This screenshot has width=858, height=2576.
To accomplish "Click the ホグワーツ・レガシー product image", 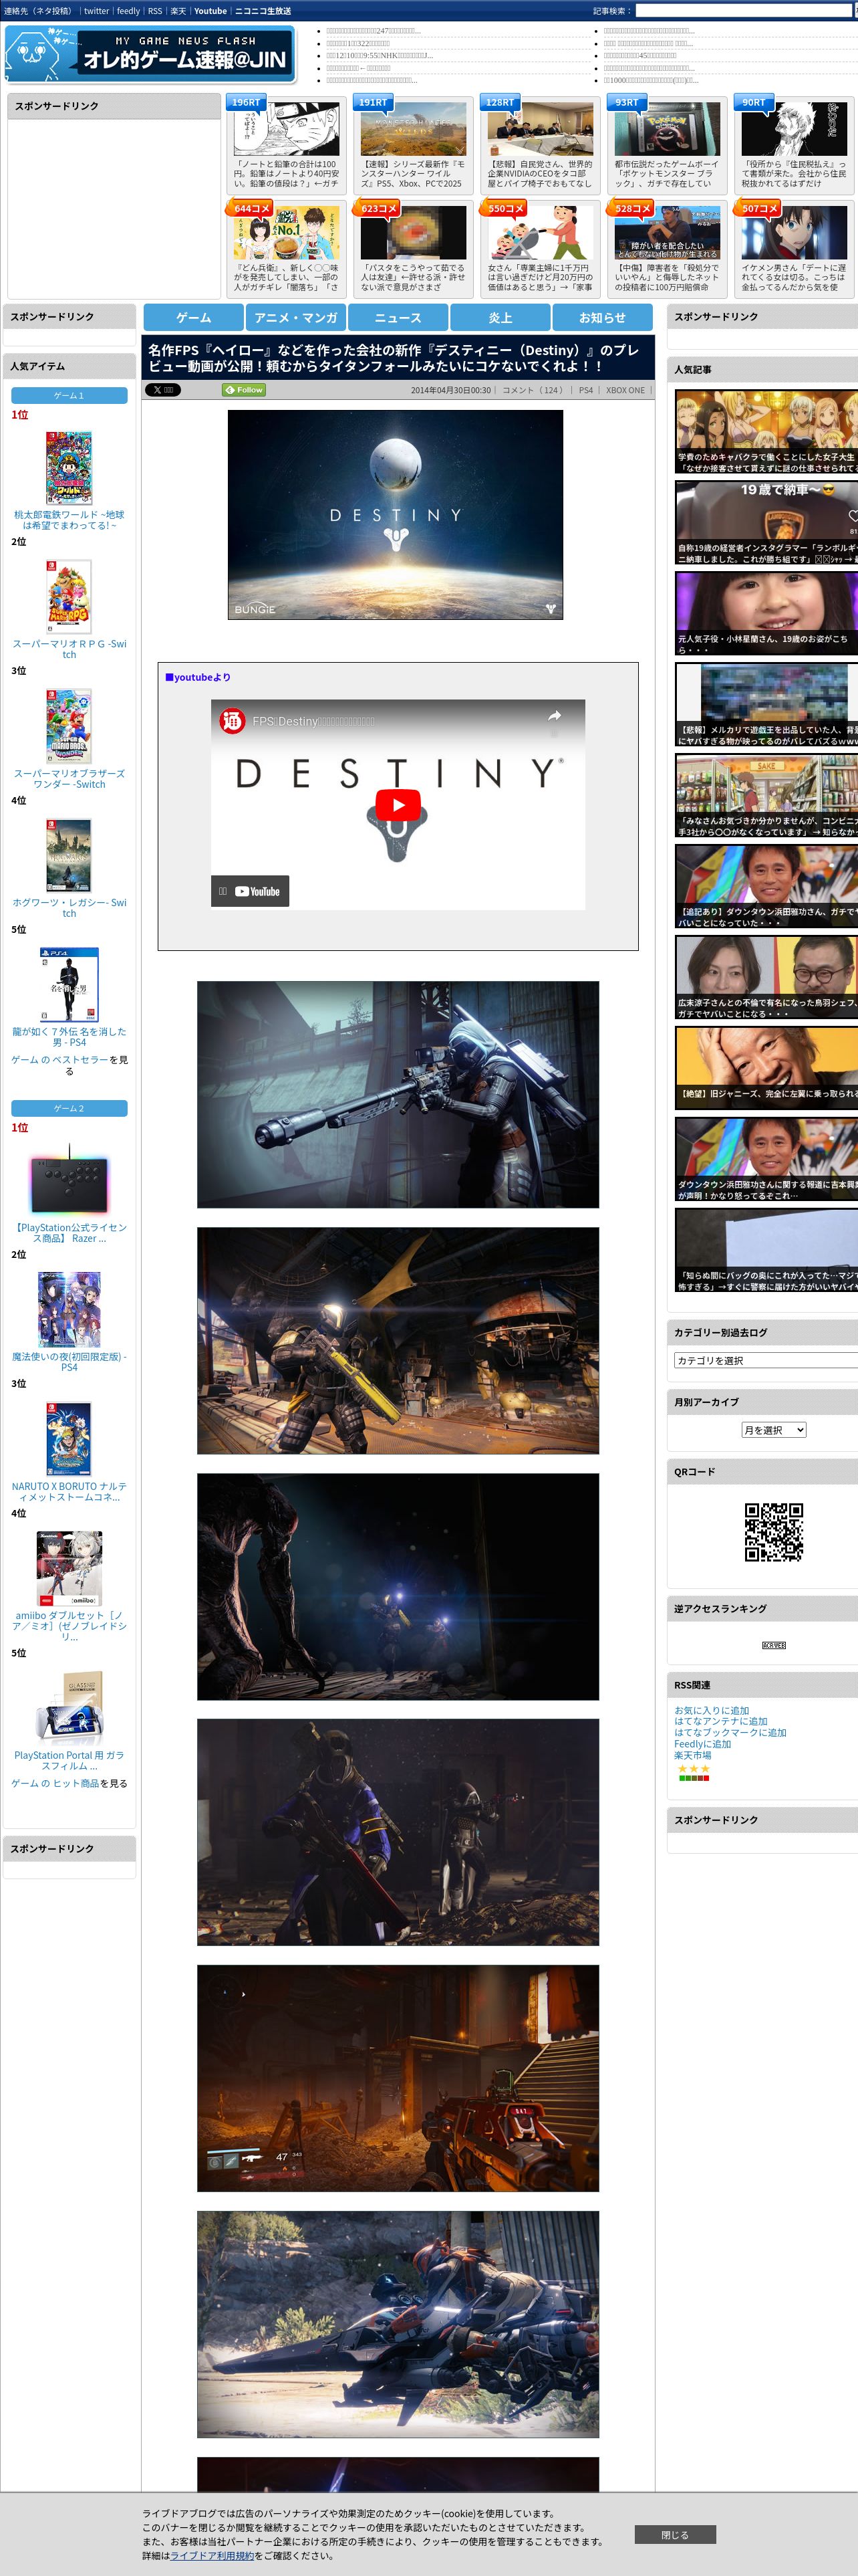I will [x=69, y=855].
